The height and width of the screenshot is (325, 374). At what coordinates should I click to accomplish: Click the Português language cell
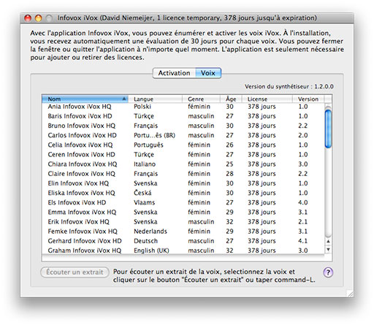pyautogui.click(x=148, y=145)
